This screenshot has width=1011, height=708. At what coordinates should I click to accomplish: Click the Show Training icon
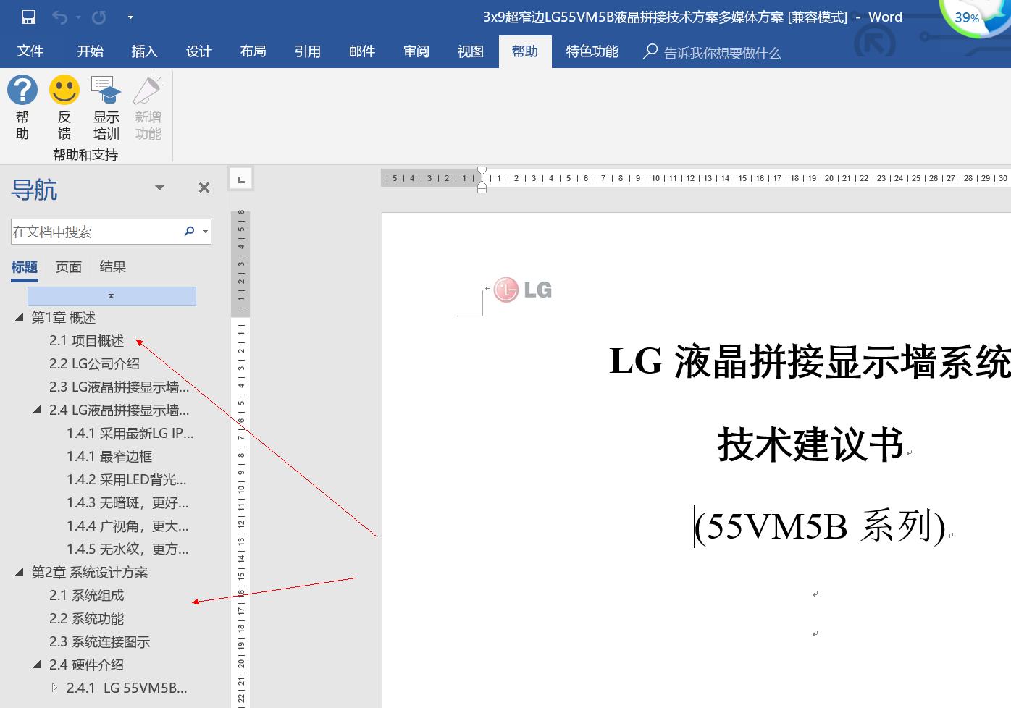tap(106, 90)
